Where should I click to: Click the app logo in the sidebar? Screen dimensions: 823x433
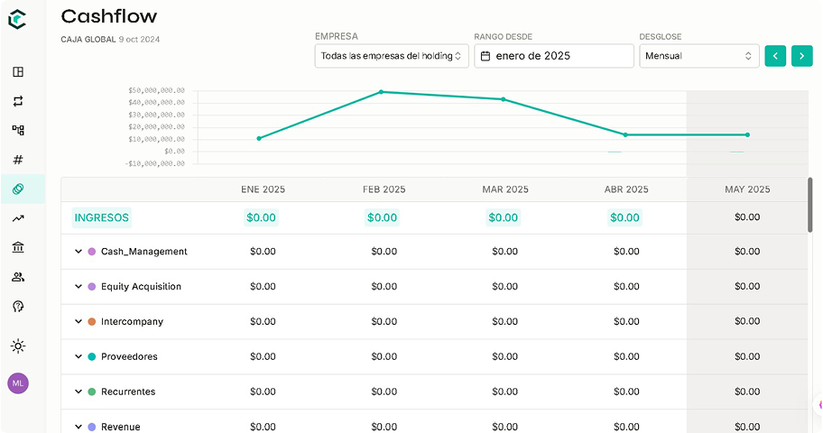click(x=18, y=17)
